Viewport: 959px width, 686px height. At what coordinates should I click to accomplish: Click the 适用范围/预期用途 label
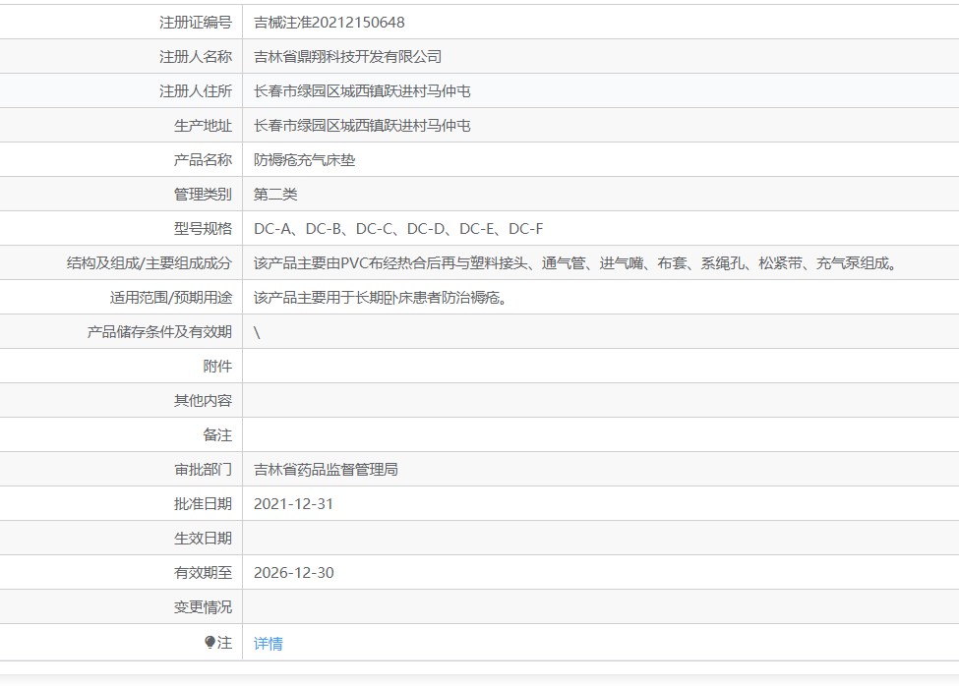point(170,298)
